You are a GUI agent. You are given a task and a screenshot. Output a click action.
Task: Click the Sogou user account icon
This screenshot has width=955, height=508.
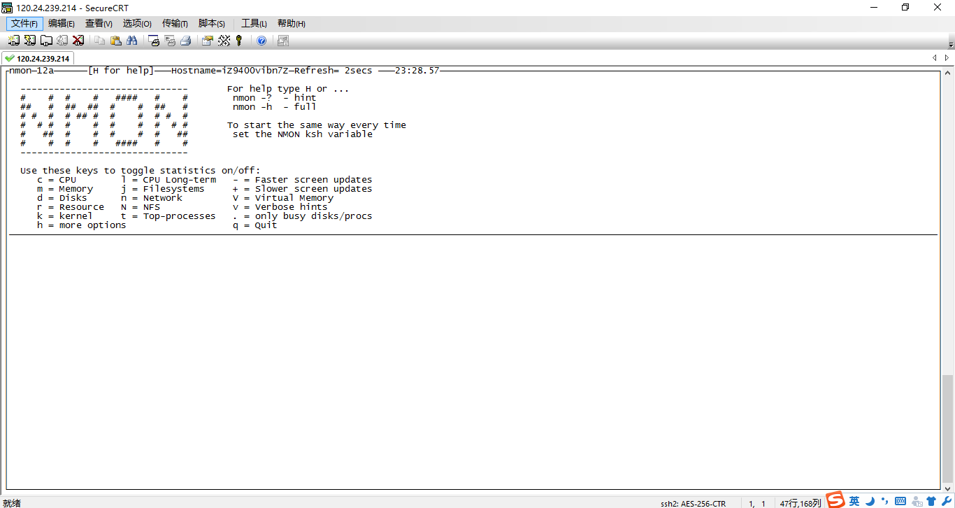917,501
